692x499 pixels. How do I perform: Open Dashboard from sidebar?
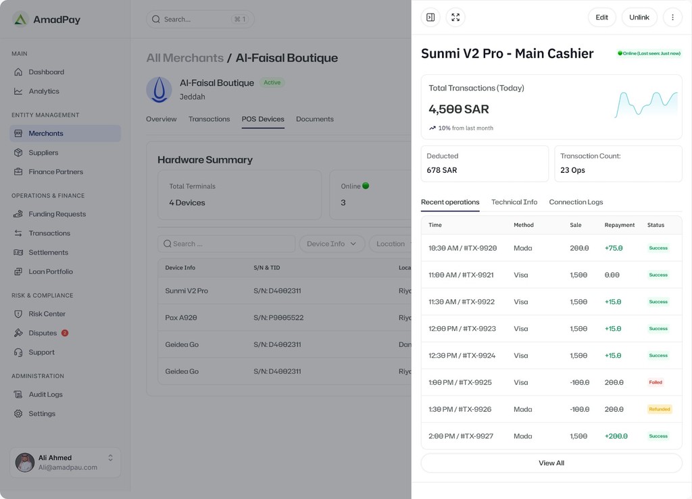tap(46, 72)
